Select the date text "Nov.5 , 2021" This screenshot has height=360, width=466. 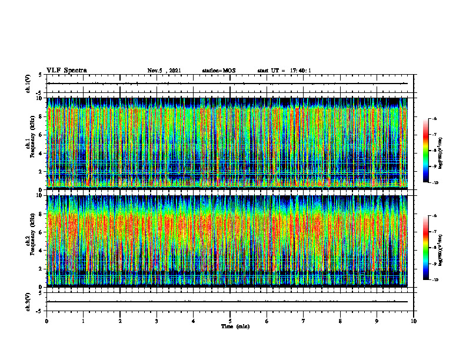click(x=164, y=71)
